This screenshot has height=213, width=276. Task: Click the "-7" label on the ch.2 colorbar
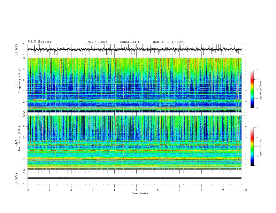click(257, 165)
